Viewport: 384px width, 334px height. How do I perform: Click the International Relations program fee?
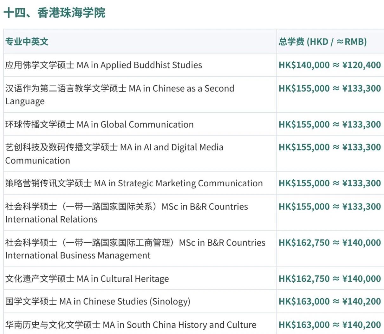click(330, 207)
